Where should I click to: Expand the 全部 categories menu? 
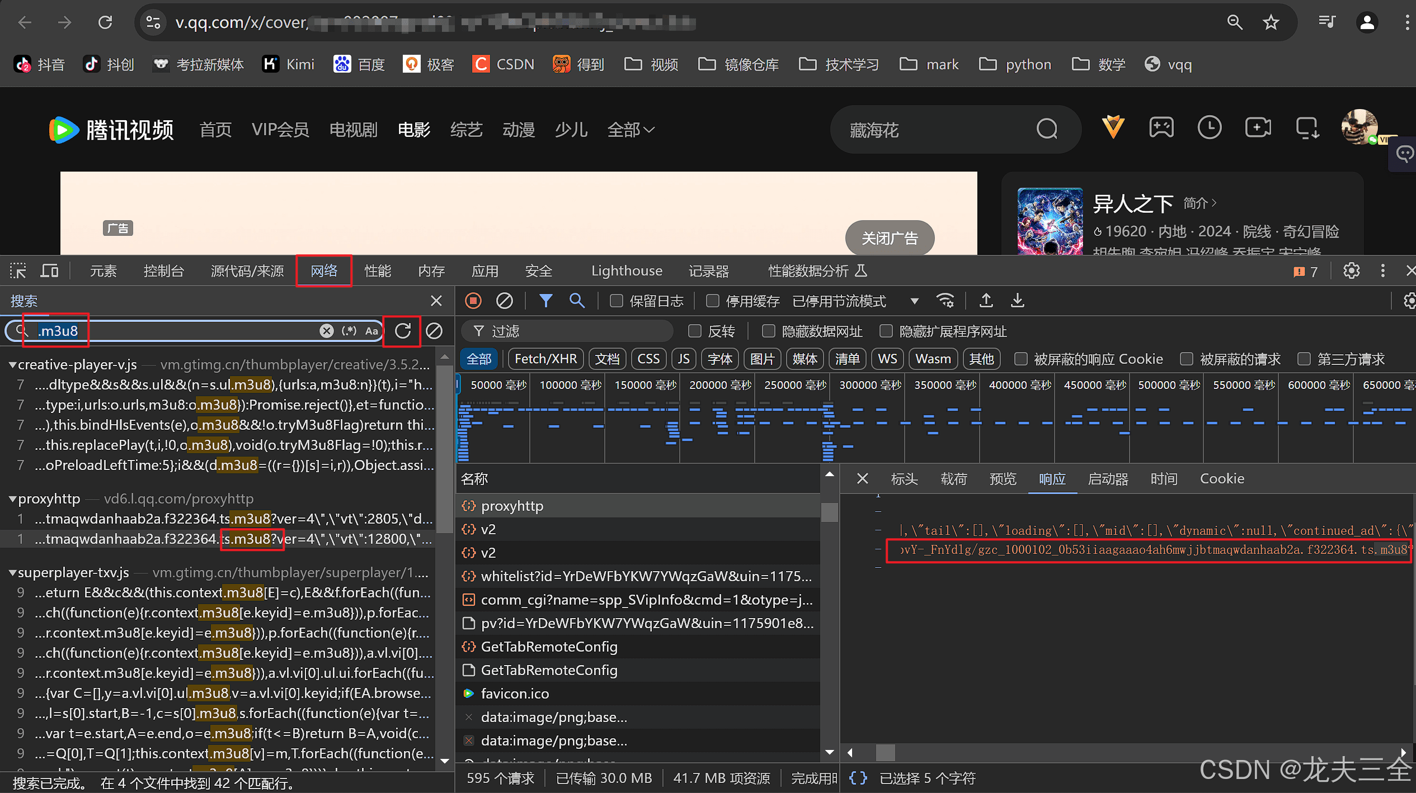(631, 130)
